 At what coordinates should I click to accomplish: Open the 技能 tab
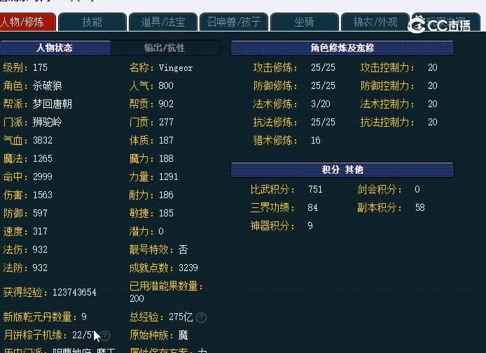click(92, 22)
